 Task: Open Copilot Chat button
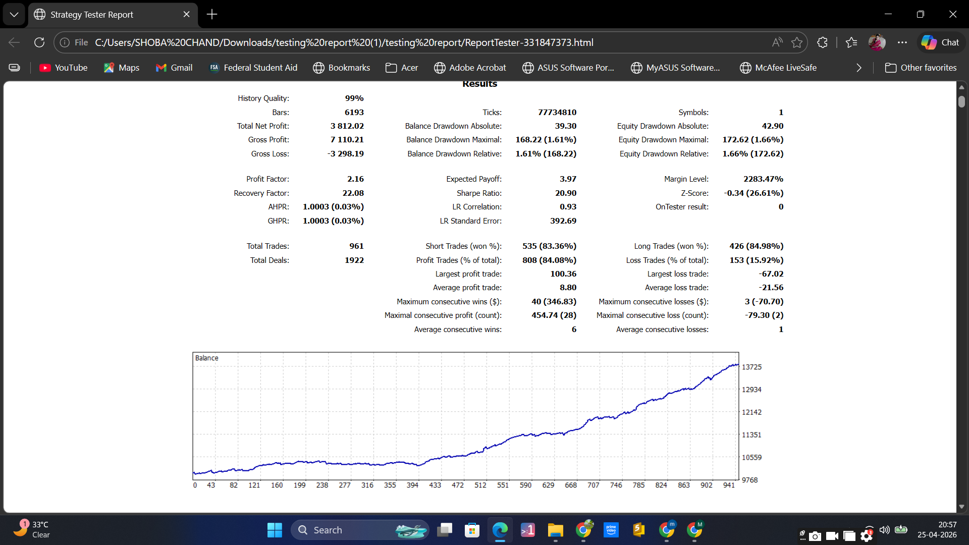941,42
